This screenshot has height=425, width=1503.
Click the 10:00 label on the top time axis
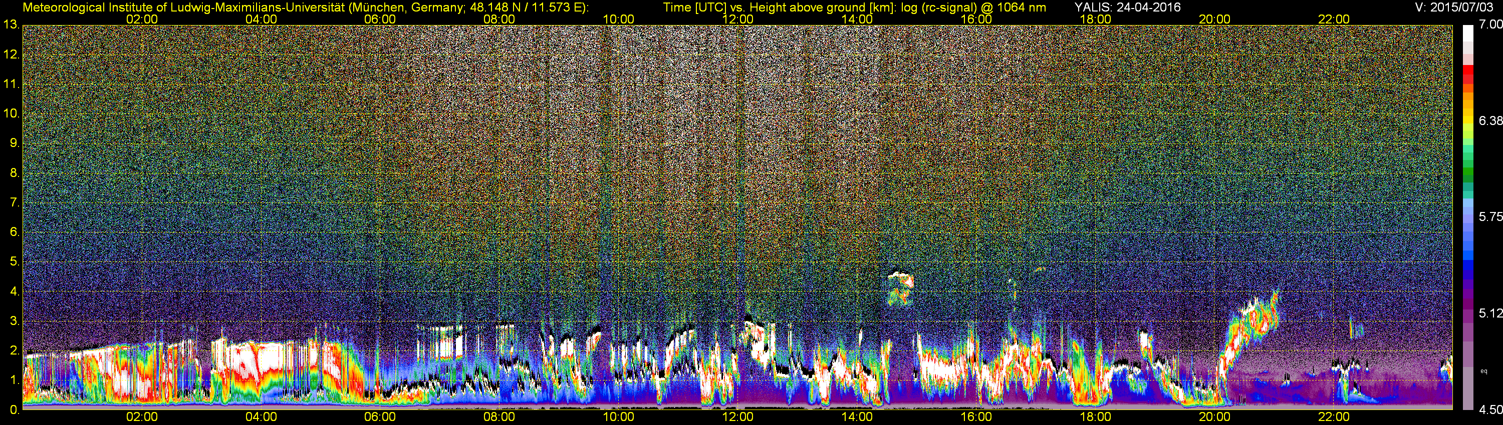click(x=618, y=19)
